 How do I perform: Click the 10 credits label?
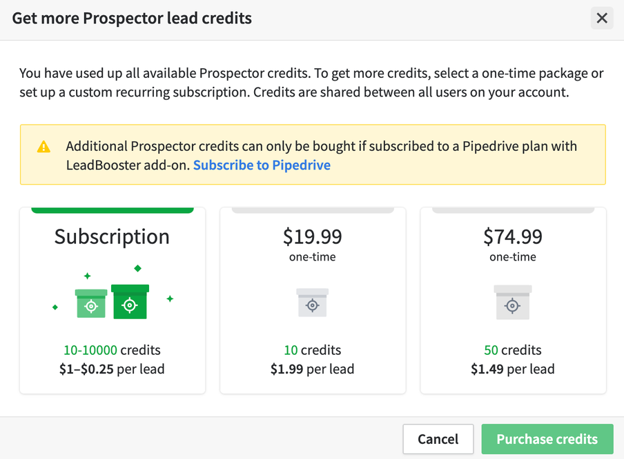313,349
